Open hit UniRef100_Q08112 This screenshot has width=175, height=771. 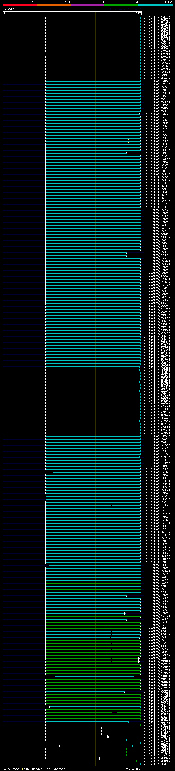[157, 18]
